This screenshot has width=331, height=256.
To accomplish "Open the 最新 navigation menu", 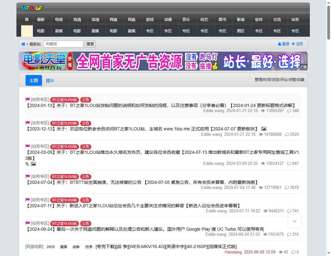I will tap(41, 19).
